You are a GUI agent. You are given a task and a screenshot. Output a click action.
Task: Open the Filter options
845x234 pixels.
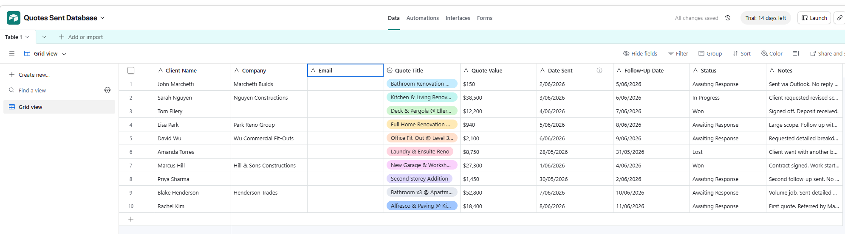[678, 53]
